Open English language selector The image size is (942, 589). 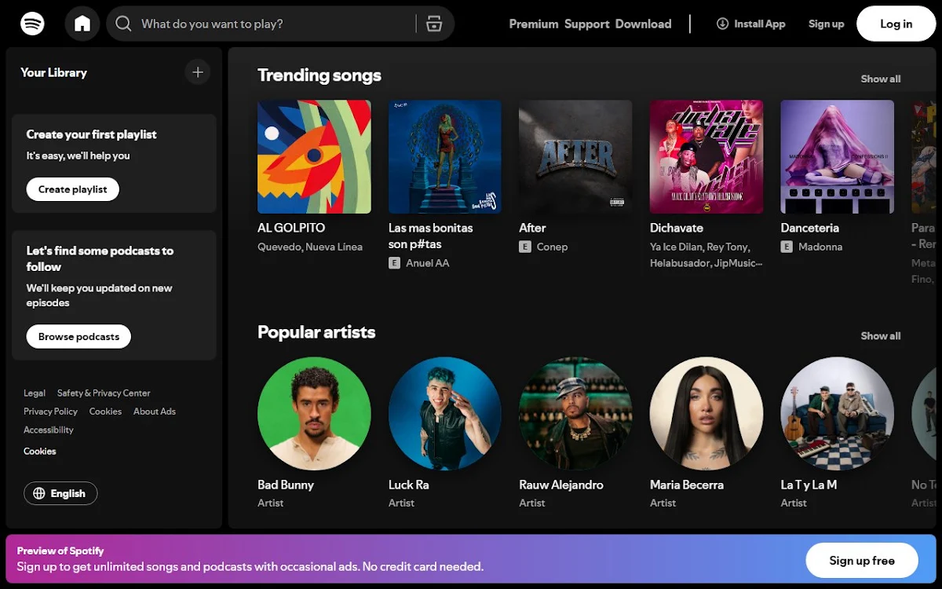click(x=60, y=493)
